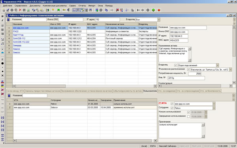Open the Владелец filter dropdown showing Все
The height and width of the screenshot is (148, 237).
pos(159,20)
